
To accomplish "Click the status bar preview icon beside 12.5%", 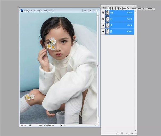I will (30, 125).
